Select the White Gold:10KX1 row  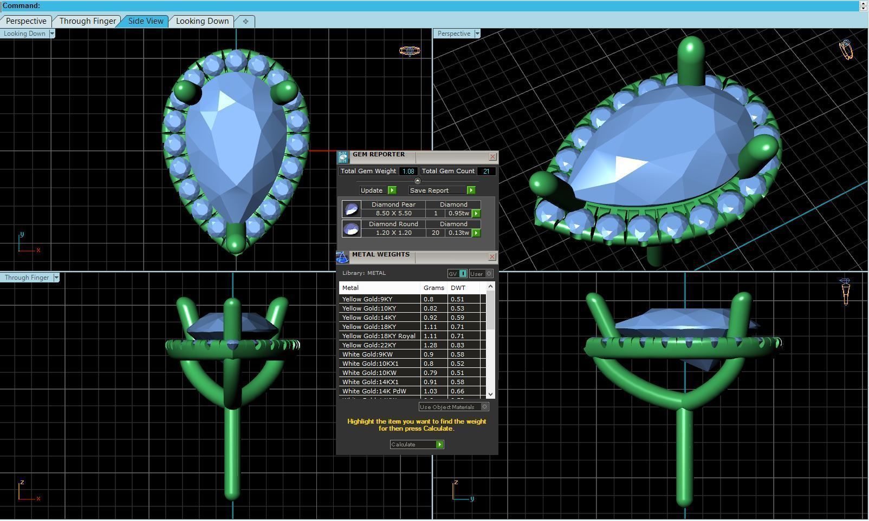click(412, 364)
